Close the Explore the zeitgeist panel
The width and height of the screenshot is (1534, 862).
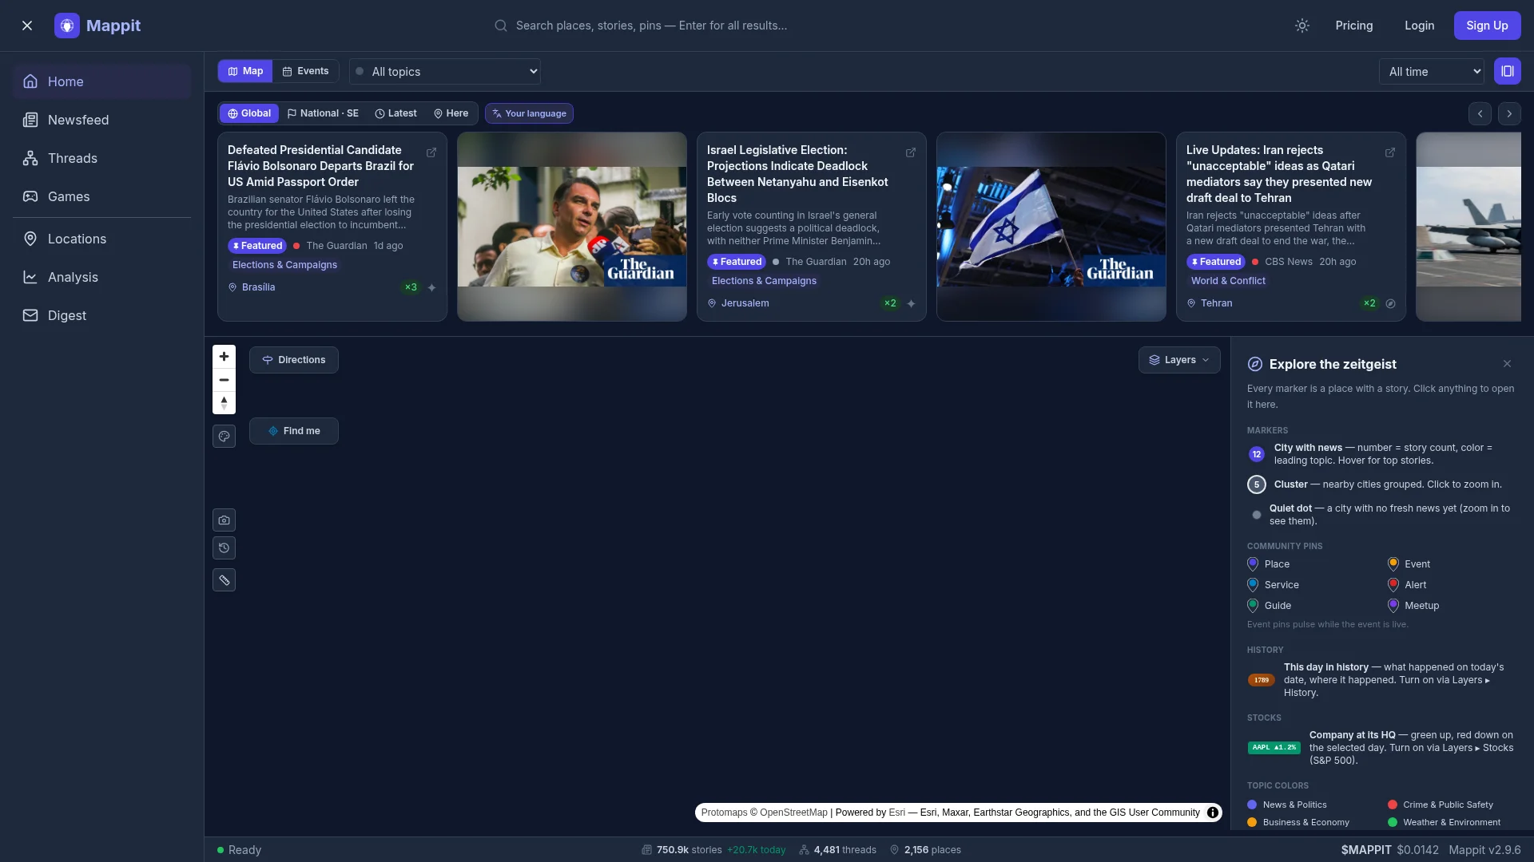point(1507,364)
